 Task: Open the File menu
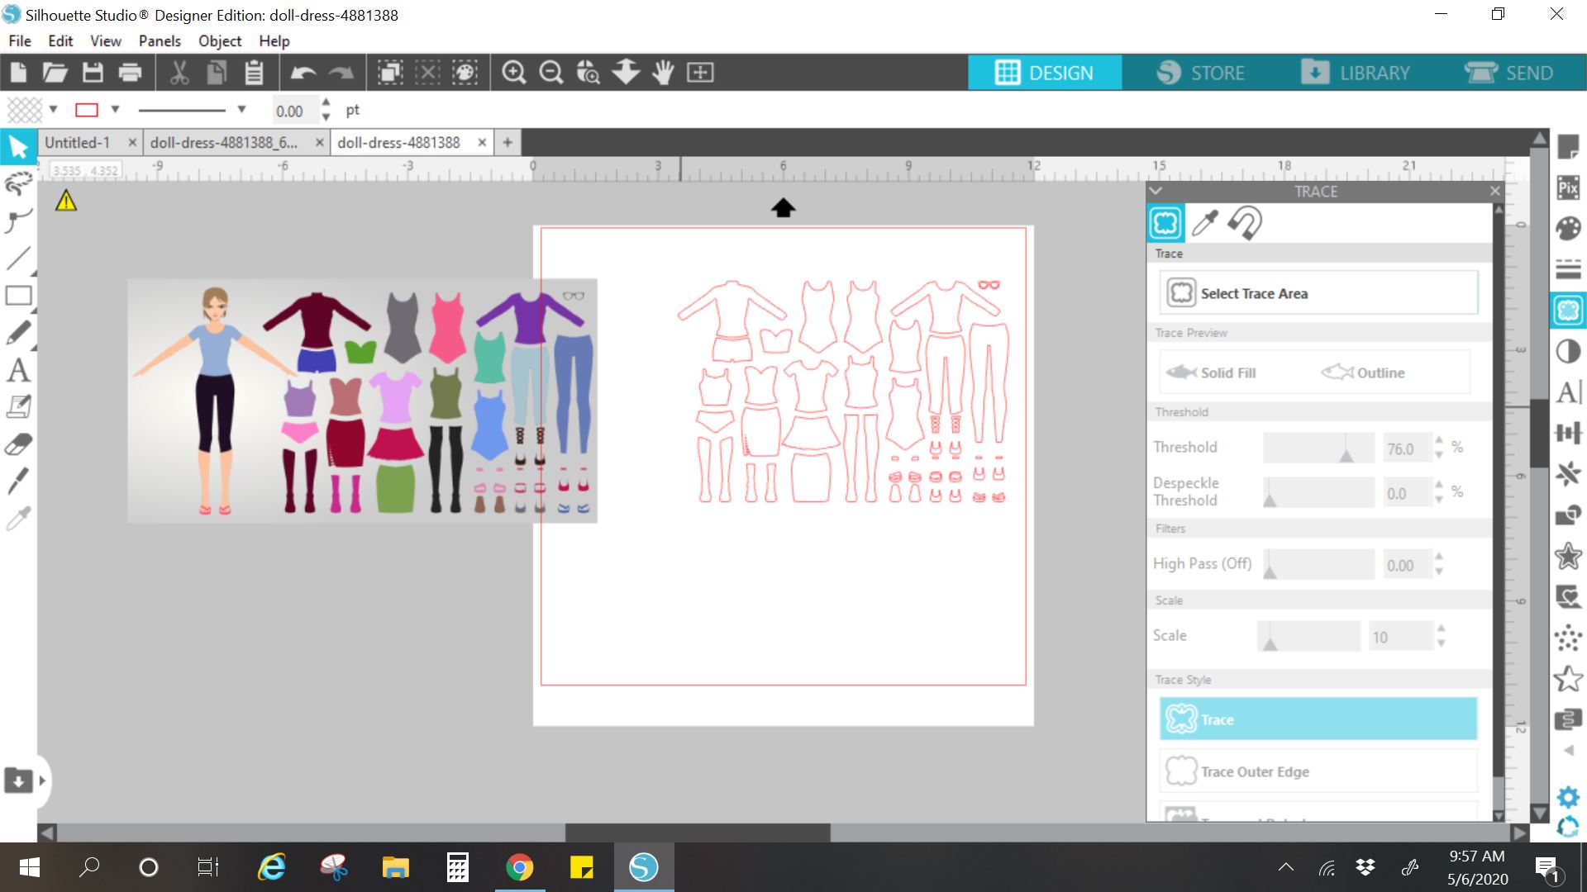coord(20,40)
